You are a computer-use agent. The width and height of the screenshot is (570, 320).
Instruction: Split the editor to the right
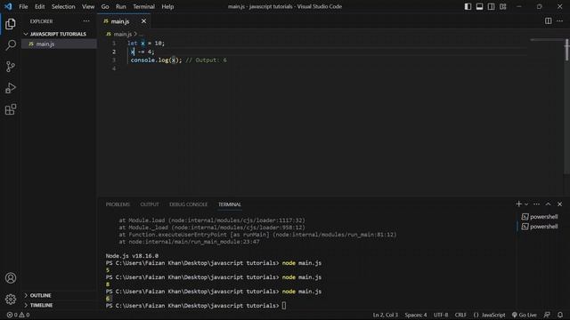tap(548, 21)
